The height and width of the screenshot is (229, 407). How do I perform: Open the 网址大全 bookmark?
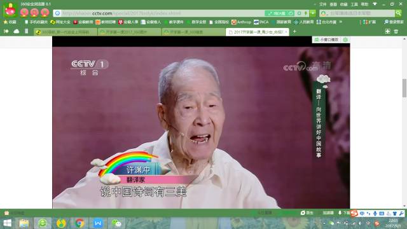[60, 22]
